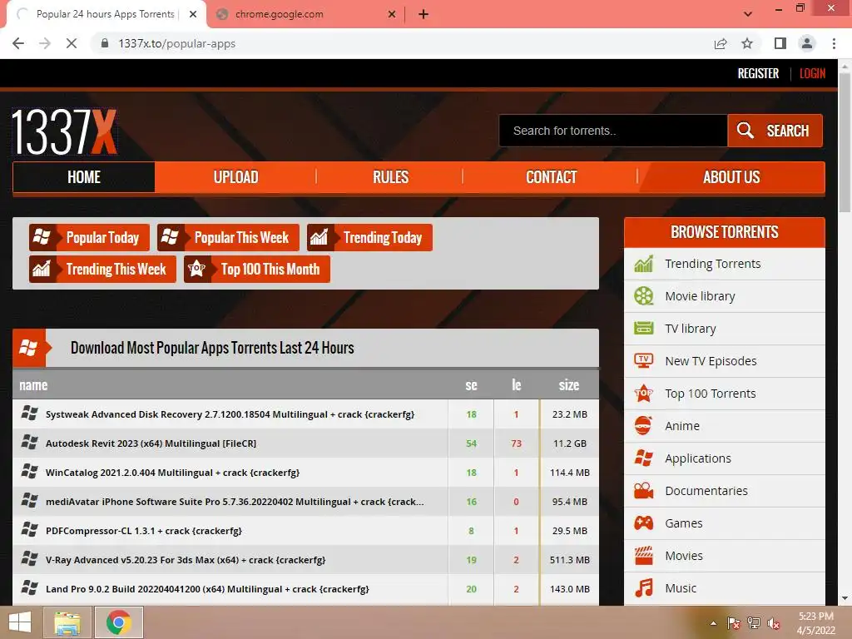The height and width of the screenshot is (639, 852).
Task: Open V-Ray Advanced v5.20.23 torrent link
Action: [186, 560]
